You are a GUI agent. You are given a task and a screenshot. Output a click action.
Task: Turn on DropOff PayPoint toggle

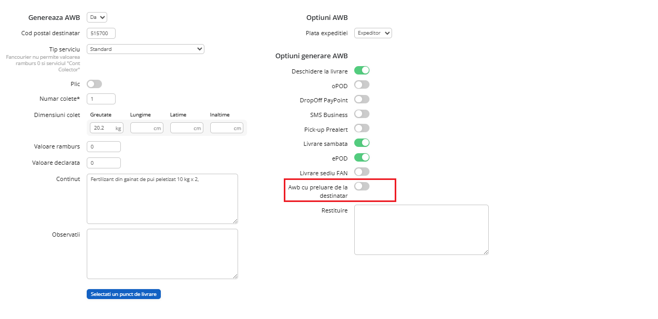click(362, 99)
